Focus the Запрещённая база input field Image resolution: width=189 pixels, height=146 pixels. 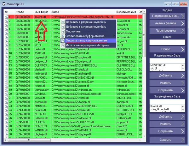pos(167,102)
